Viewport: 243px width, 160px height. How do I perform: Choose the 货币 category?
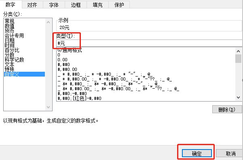[9, 31]
